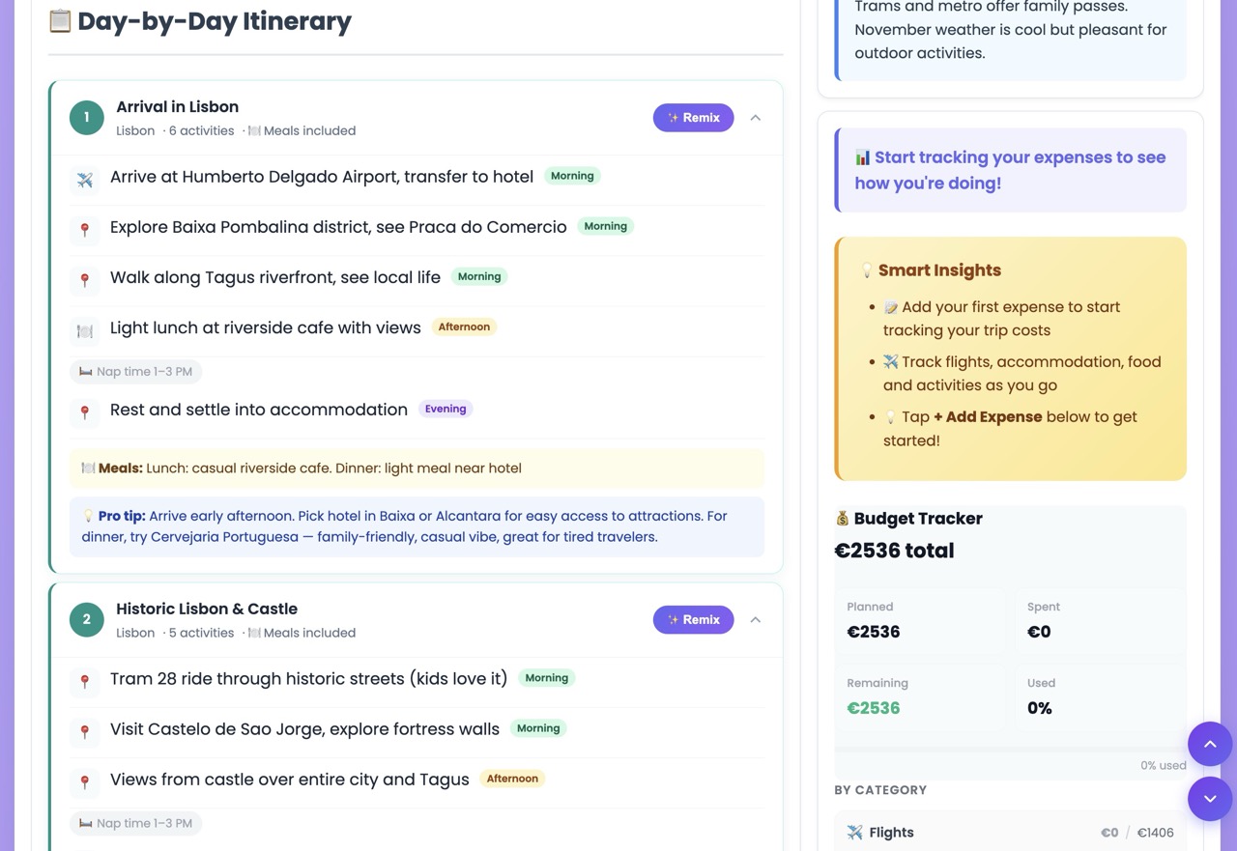Click the Afternoon tag on Views from castle

click(512, 779)
